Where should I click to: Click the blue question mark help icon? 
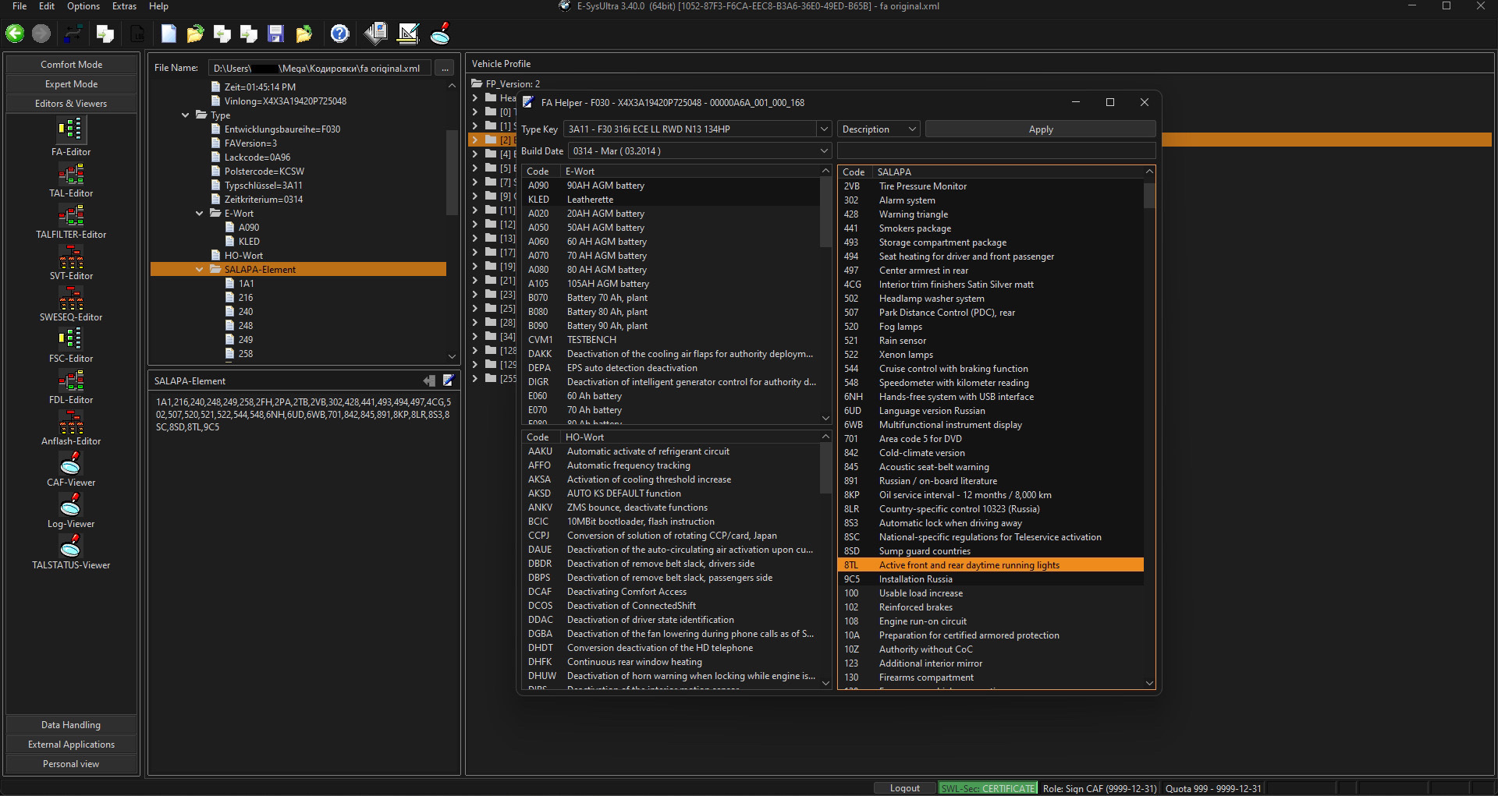pyautogui.click(x=339, y=33)
